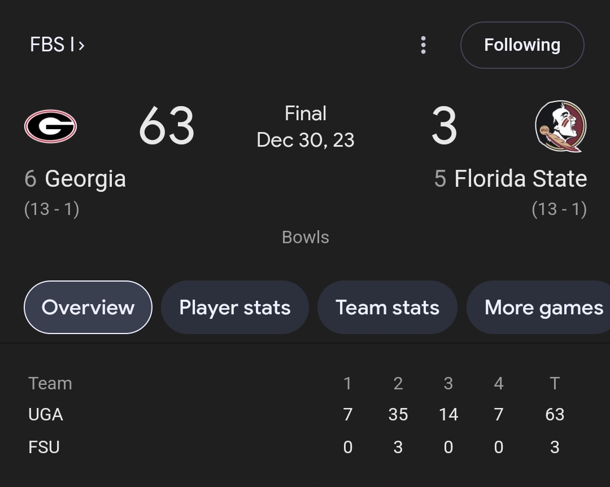Click the Georgia Bulldogs logo

(51, 126)
